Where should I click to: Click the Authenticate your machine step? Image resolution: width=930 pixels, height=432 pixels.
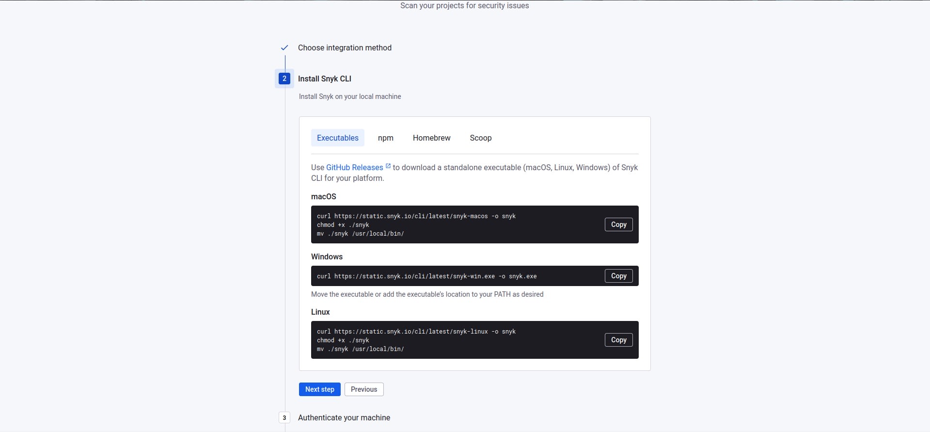[x=344, y=417]
